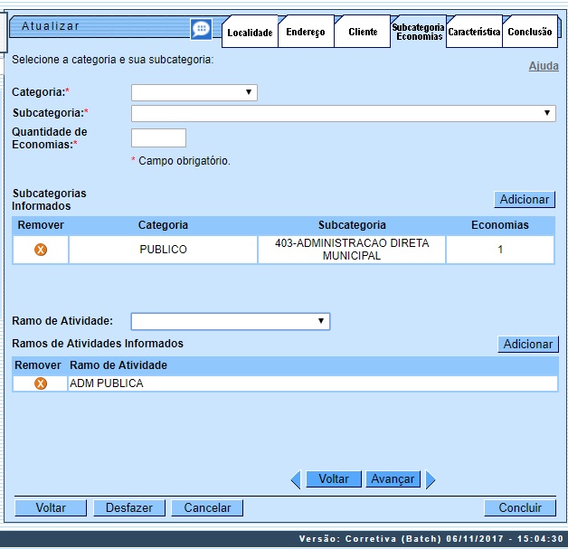Viewport: 568px width, 549px height.
Task: Remove the PUBLICO subcategory row
Action: point(41,250)
